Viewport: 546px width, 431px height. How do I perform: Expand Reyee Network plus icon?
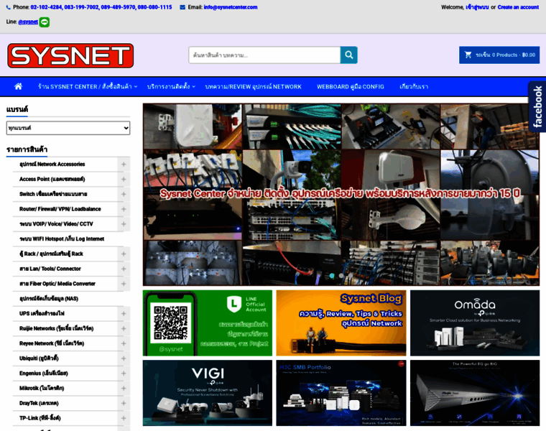click(x=124, y=343)
